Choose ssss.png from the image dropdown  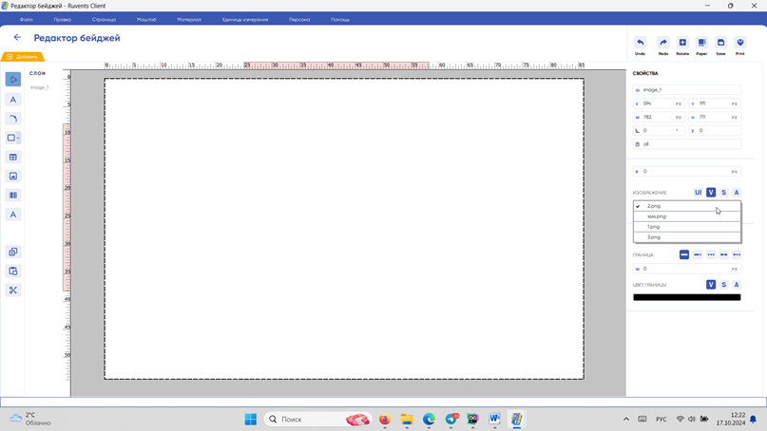(657, 216)
